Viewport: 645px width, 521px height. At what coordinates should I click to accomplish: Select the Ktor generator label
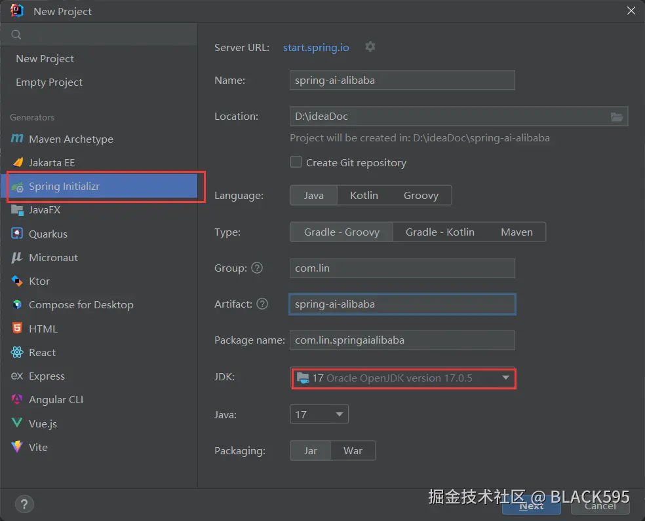click(39, 281)
